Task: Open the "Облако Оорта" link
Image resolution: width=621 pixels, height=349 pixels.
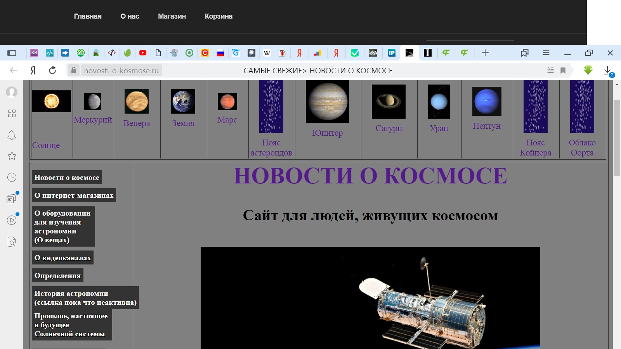Action: [x=582, y=148]
